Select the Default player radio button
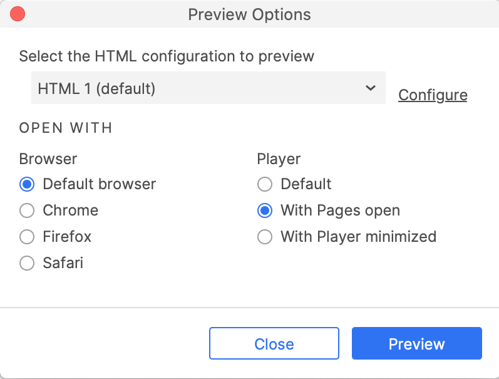Image resolution: width=499 pixels, height=379 pixels. 265,184
